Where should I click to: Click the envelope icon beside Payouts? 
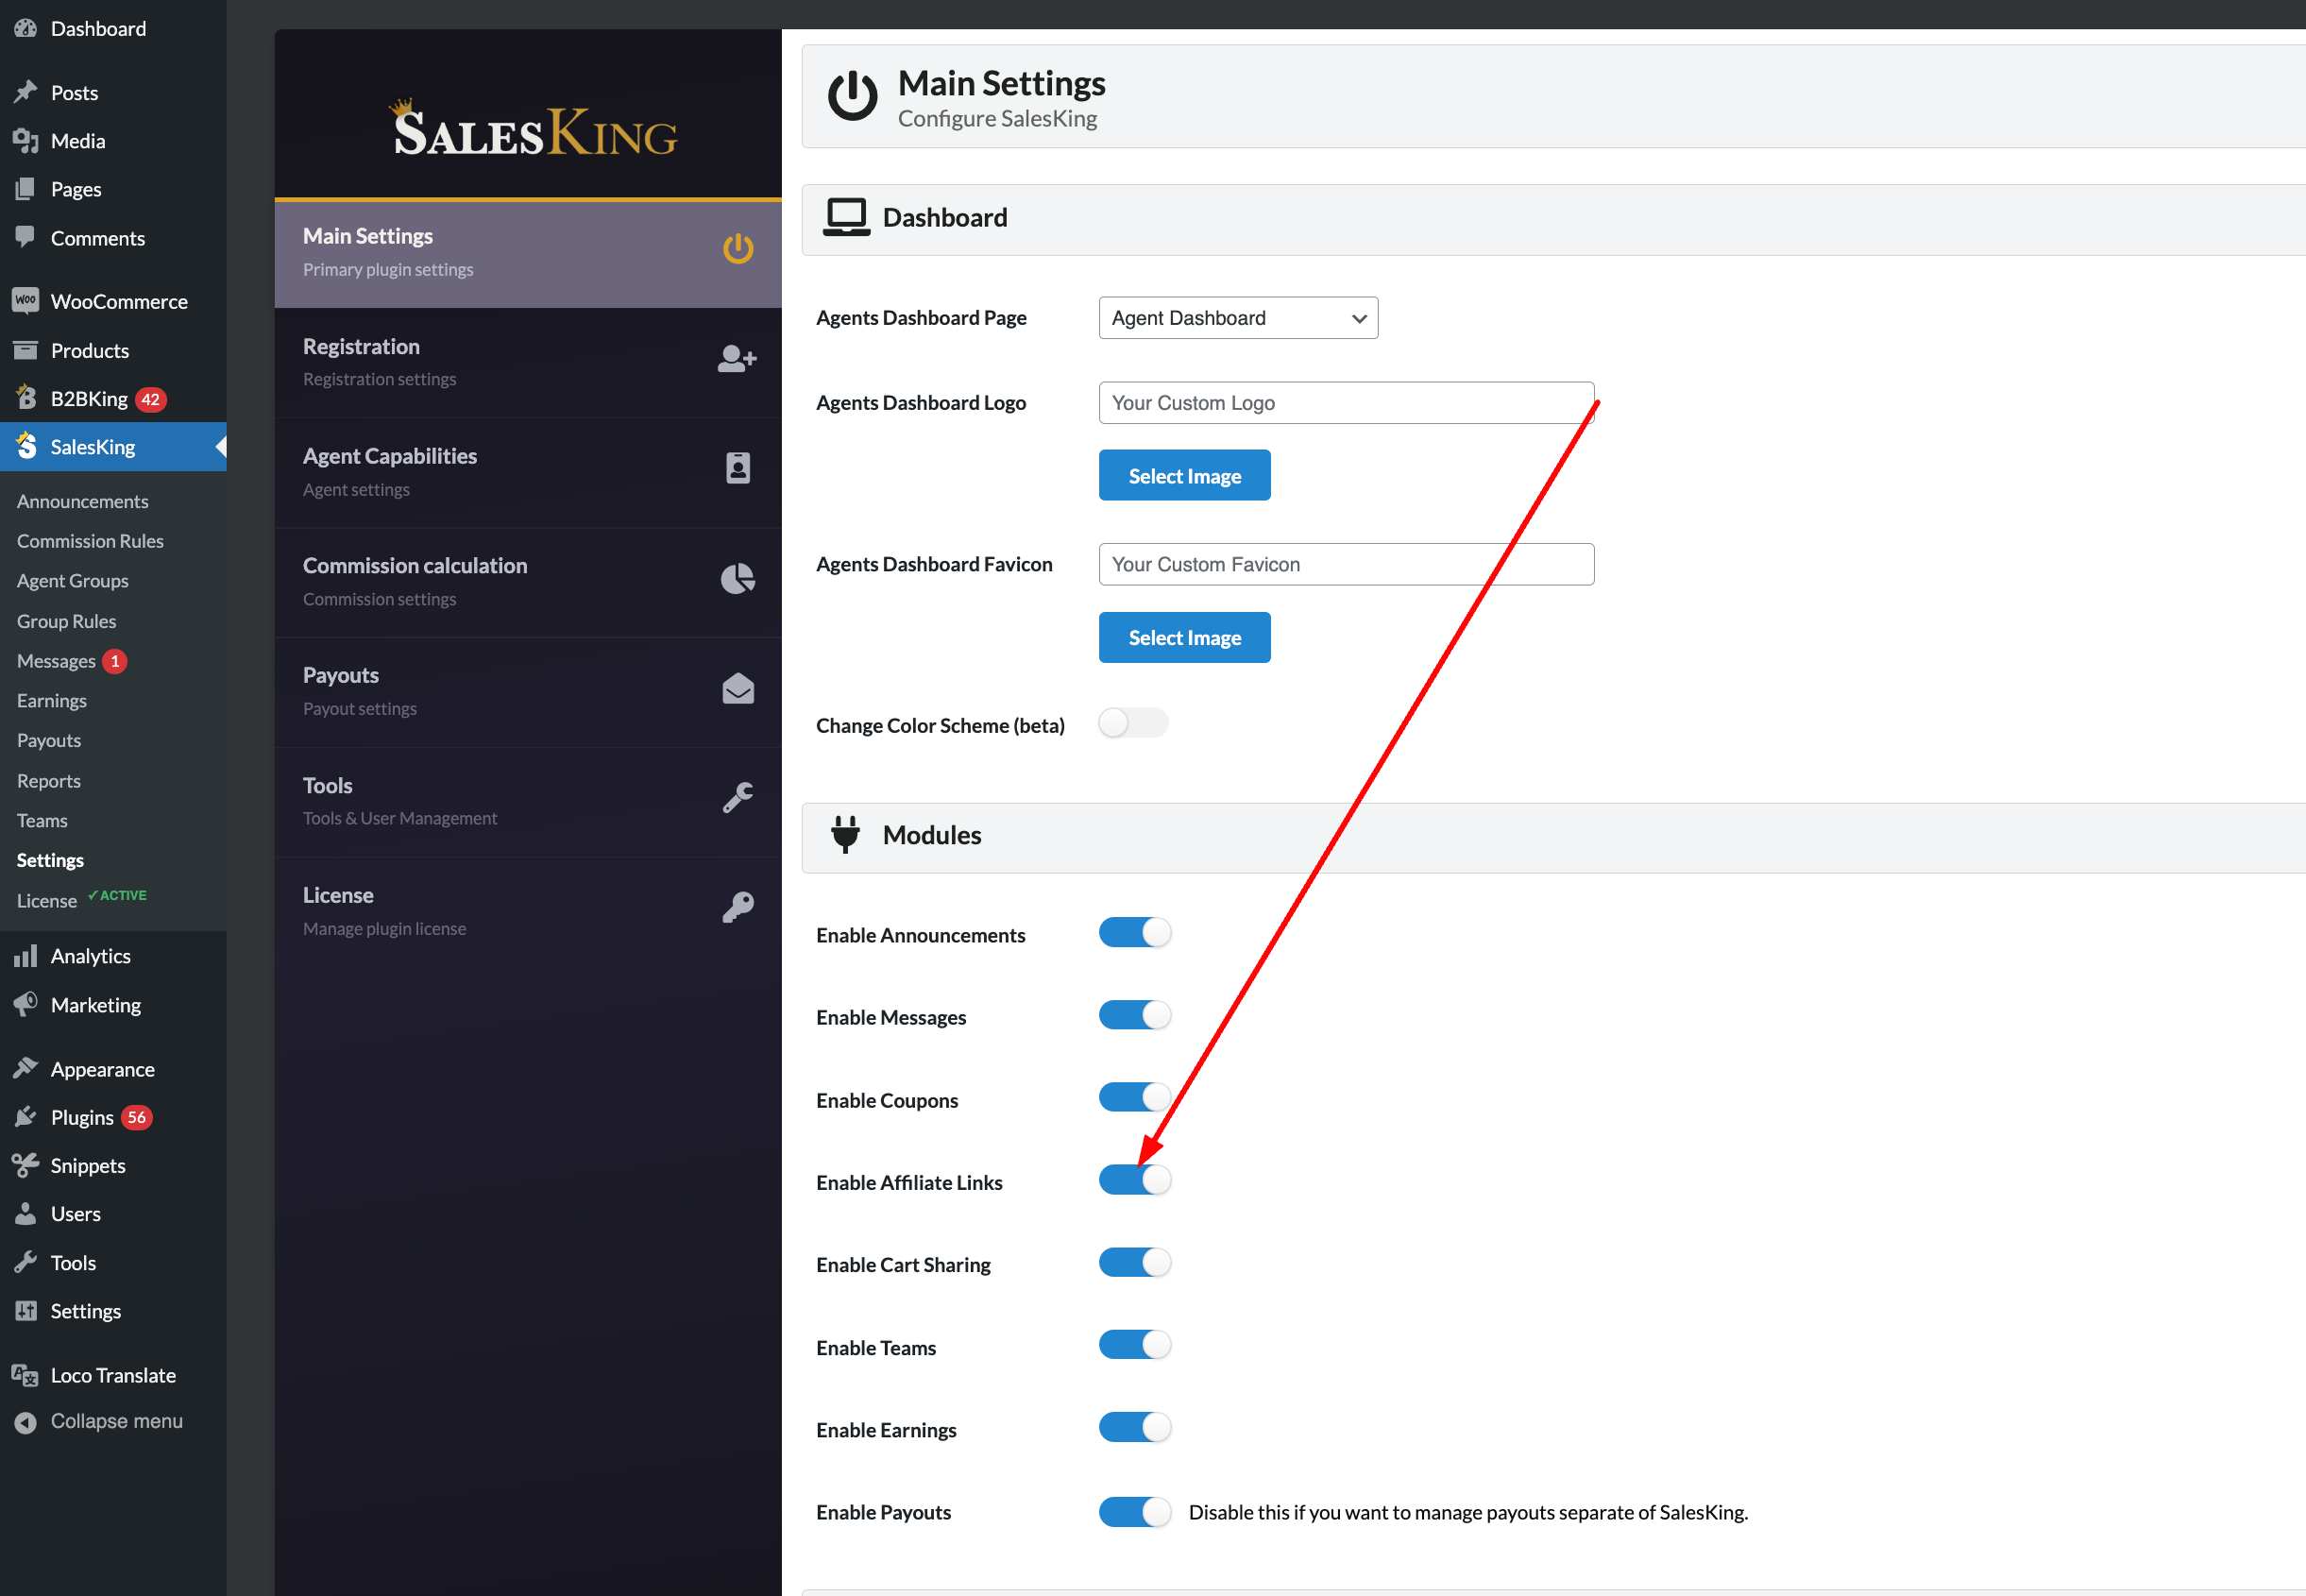pos(738,688)
